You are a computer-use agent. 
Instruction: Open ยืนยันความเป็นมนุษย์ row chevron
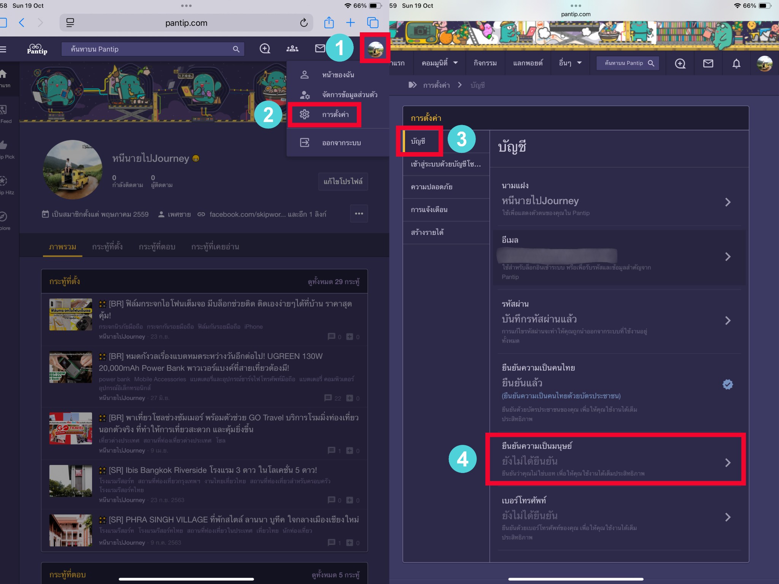point(727,463)
